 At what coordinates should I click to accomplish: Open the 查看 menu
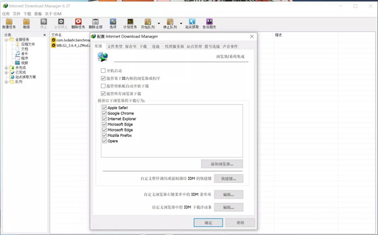(x=38, y=14)
